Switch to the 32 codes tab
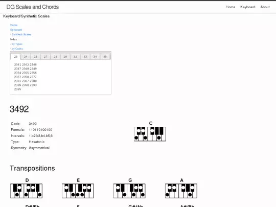The width and height of the screenshot is (276, 207). point(75,57)
